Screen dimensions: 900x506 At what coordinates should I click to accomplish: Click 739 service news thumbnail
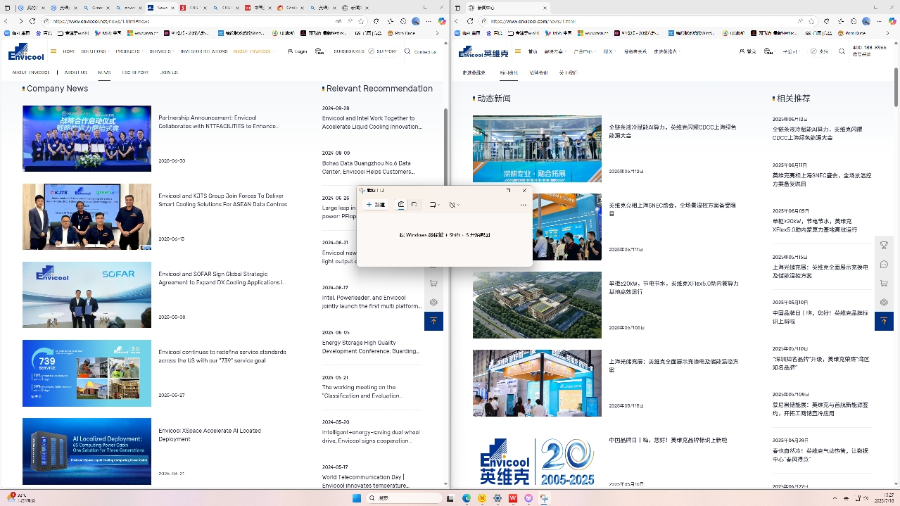pos(87,373)
